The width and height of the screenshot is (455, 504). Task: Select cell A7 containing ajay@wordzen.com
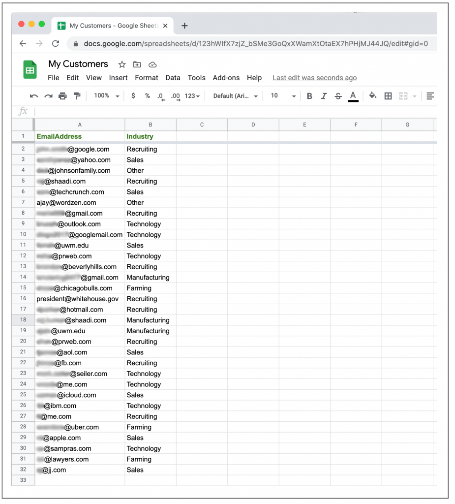(x=79, y=202)
